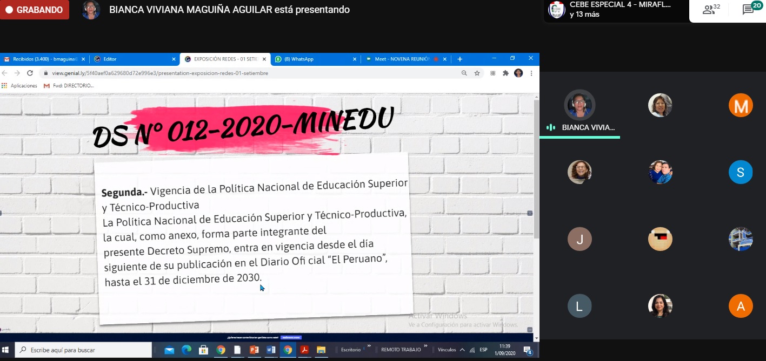Screen dimensions: 766x361
Task: Open the Fwd: DIRECTORIO bookmark
Action: coord(69,86)
